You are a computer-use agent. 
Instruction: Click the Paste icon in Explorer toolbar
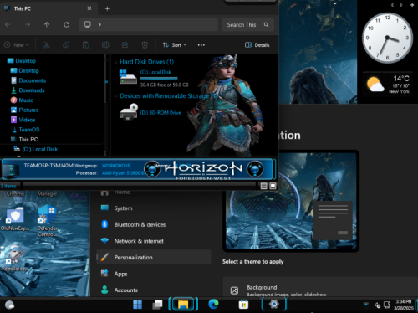coord(85,45)
